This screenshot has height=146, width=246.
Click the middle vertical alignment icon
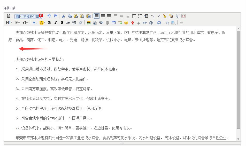click(121, 16)
